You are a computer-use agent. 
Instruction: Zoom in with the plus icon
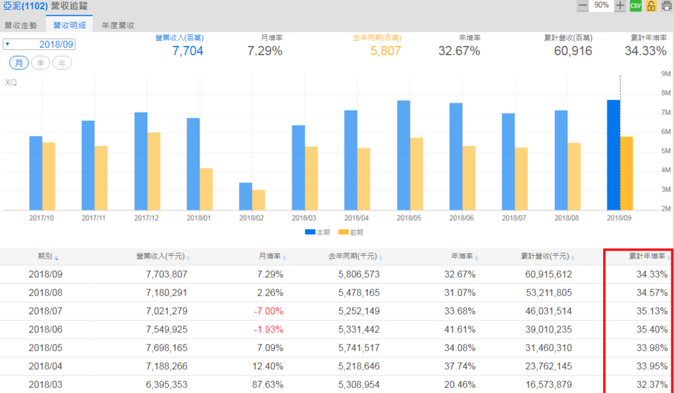(620, 5)
